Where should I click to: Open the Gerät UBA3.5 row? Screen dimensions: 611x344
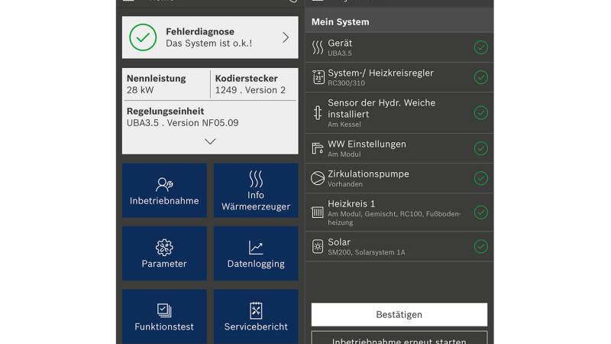(x=399, y=47)
